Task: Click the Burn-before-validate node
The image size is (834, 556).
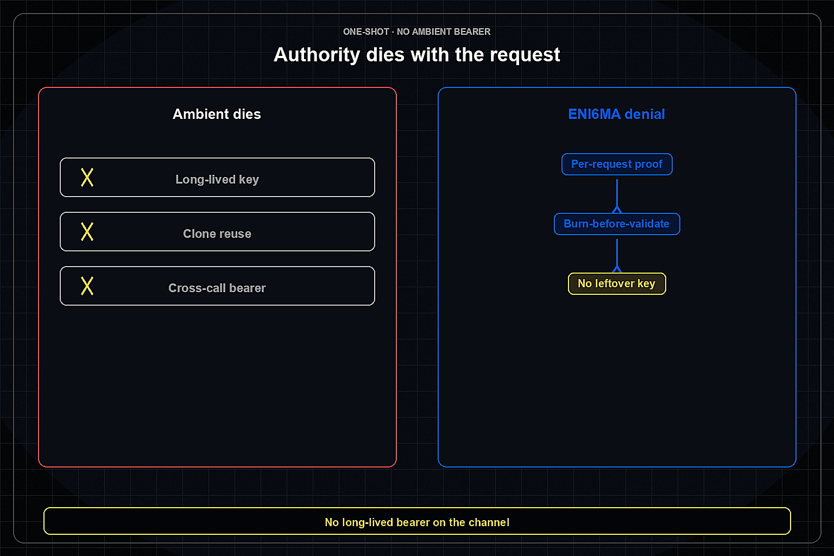Action: click(x=617, y=224)
